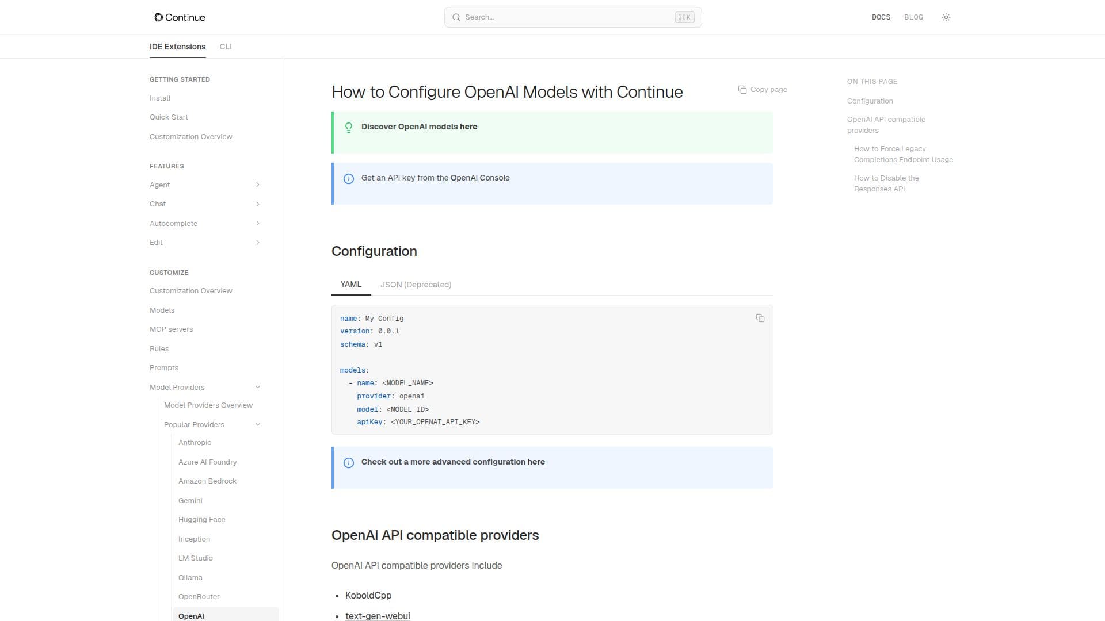Switch to the CLI tab
Viewport: 1105px width, 621px height.
point(226,47)
